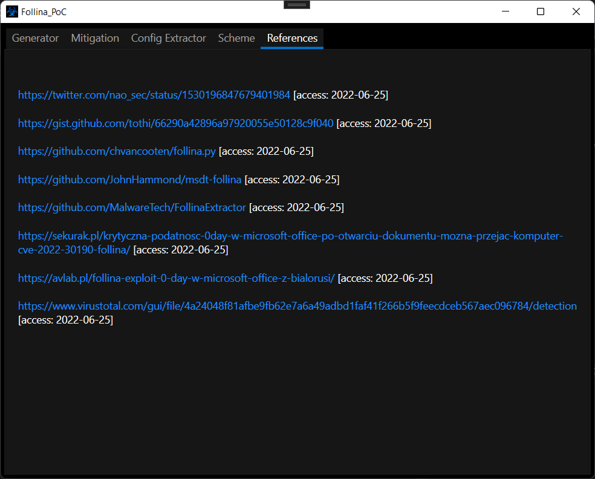The width and height of the screenshot is (595, 479).
Task: Click the References tab
Action: [x=292, y=38]
